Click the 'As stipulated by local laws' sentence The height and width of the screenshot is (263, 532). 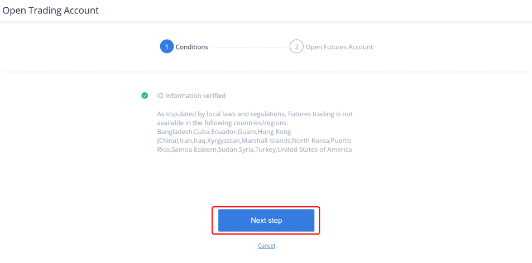coord(255,118)
